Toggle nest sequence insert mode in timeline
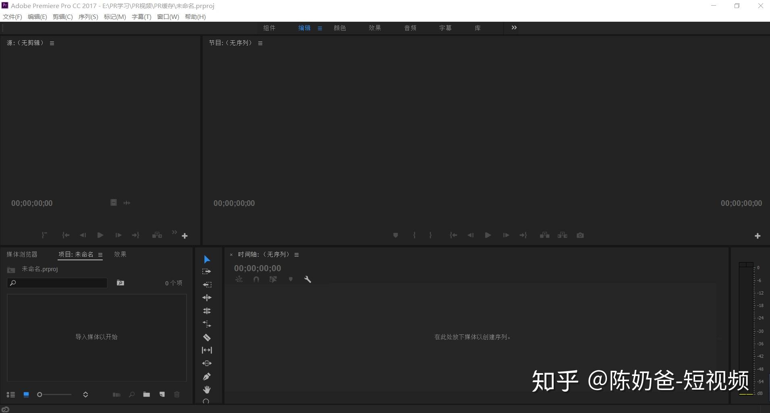Image resolution: width=770 pixels, height=413 pixels. (239, 279)
